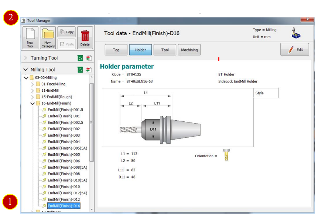
Task: Collapse the 16-EndMill(Finish) folder
Action: [32, 104]
